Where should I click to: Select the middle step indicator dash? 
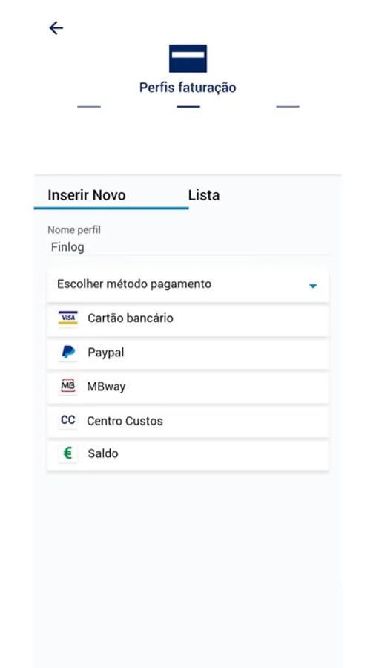pyautogui.click(x=188, y=106)
